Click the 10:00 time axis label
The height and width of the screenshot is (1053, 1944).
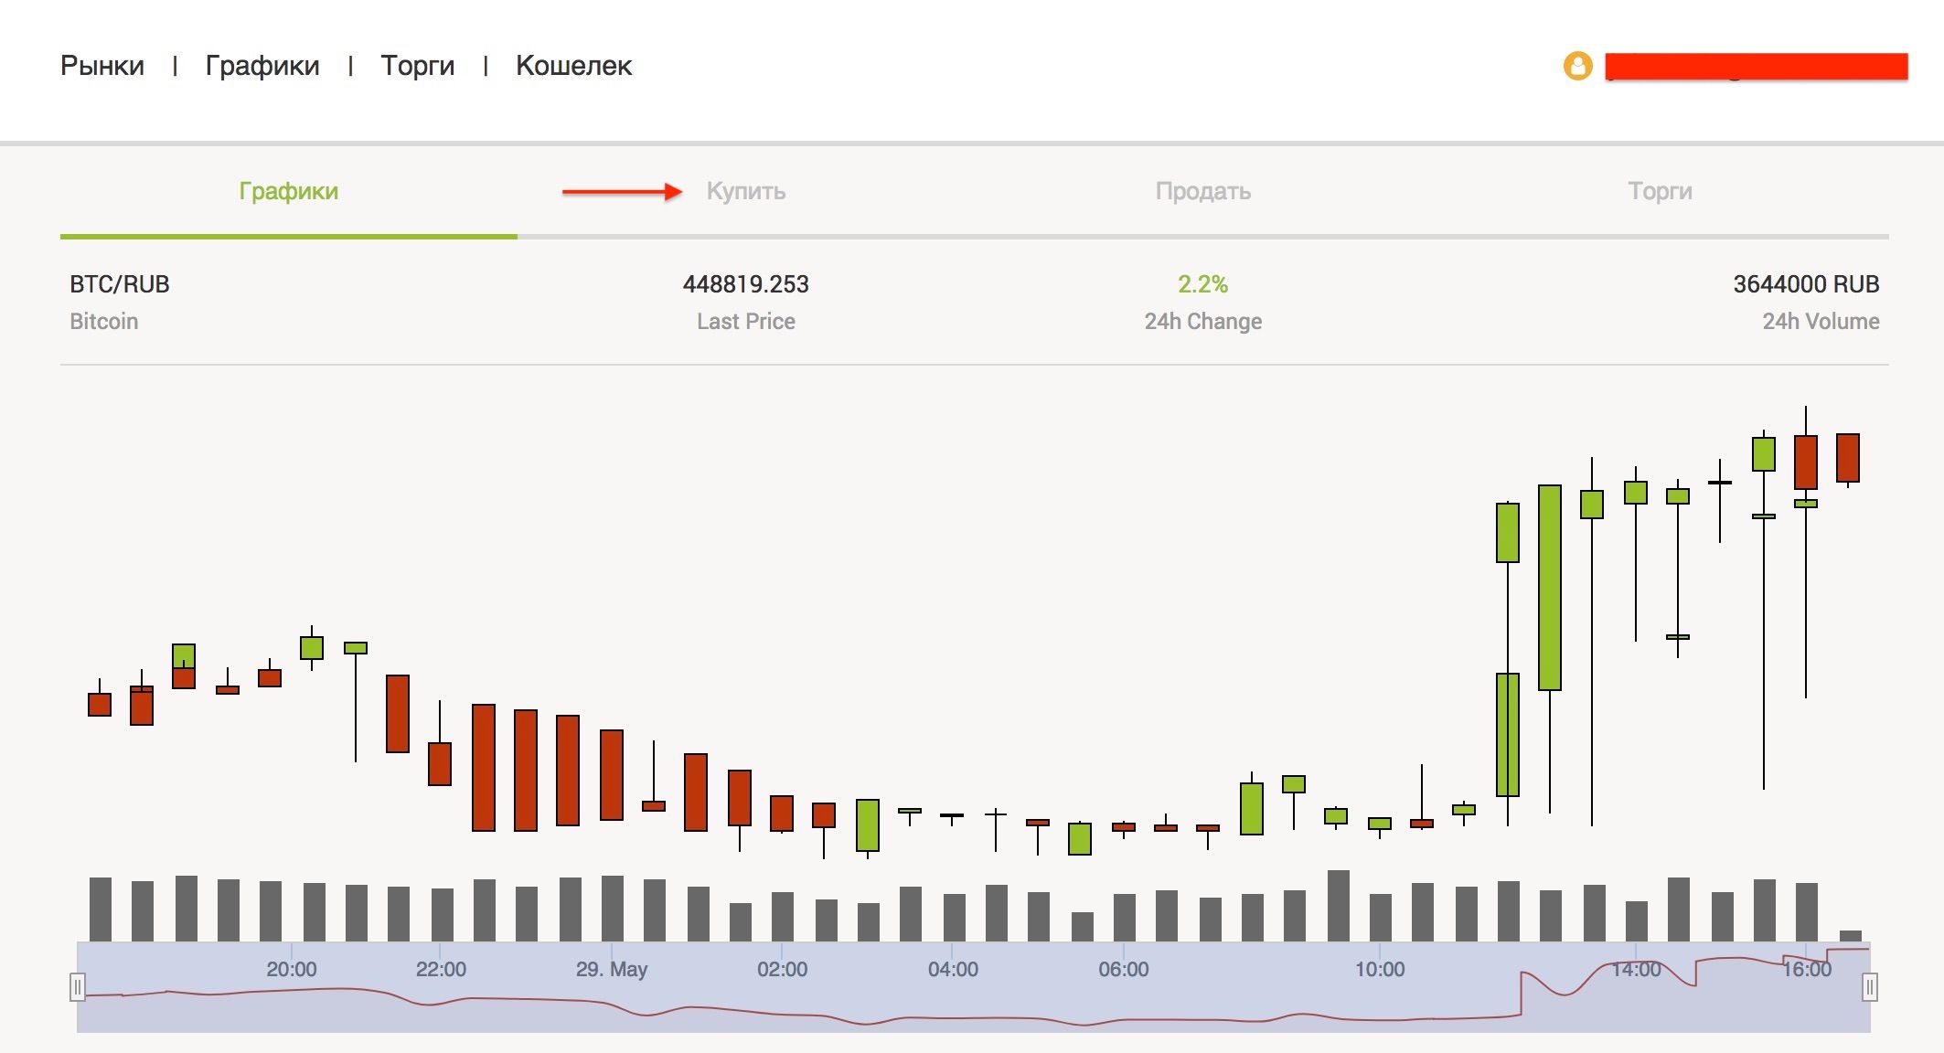pyautogui.click(x=1380, y=970)
